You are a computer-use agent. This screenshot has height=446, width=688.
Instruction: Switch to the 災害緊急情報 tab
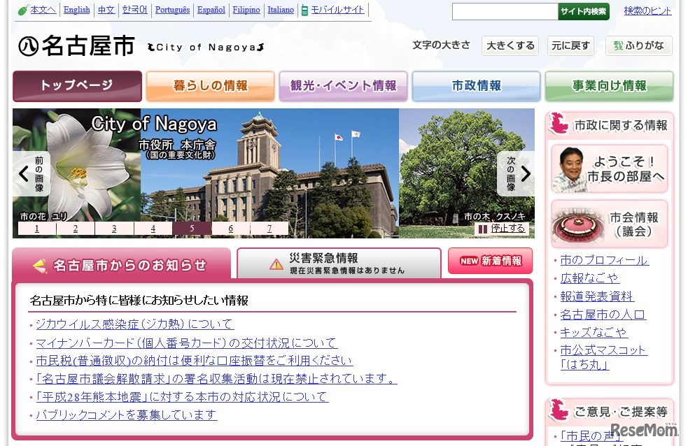pyautogui.click(x=339, y=263)
